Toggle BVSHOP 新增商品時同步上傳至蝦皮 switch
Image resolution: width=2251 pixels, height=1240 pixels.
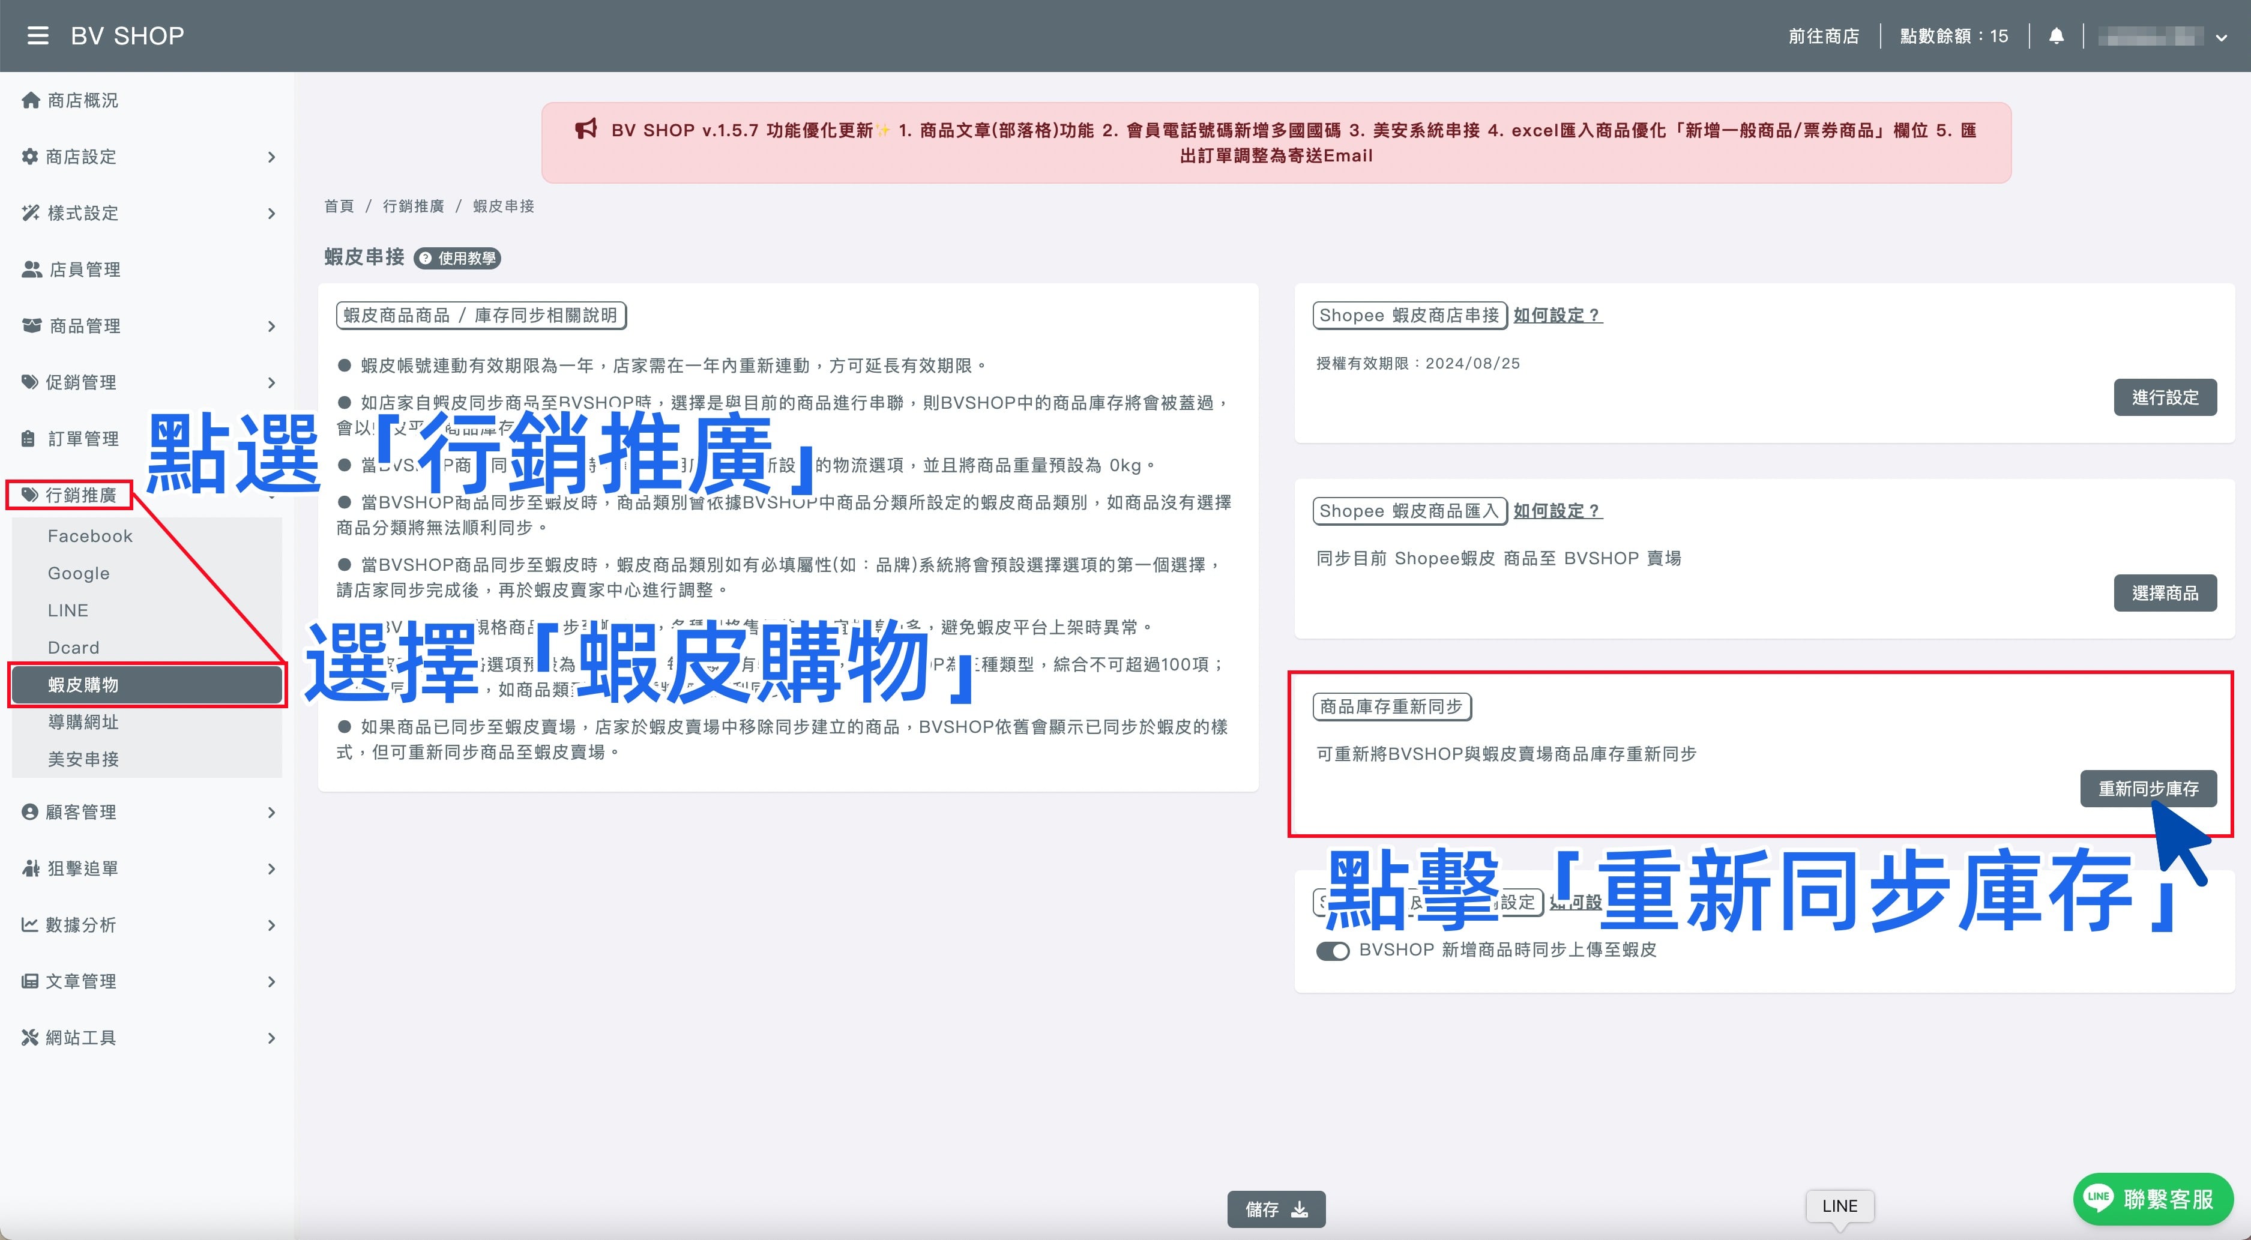coord(1333,951)
